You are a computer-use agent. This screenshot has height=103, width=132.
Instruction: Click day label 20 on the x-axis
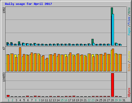pyautogui.click(x=81, y=100)
